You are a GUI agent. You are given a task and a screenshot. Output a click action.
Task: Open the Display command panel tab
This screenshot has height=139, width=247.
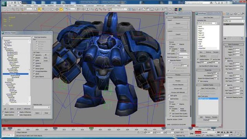(239, 14)
